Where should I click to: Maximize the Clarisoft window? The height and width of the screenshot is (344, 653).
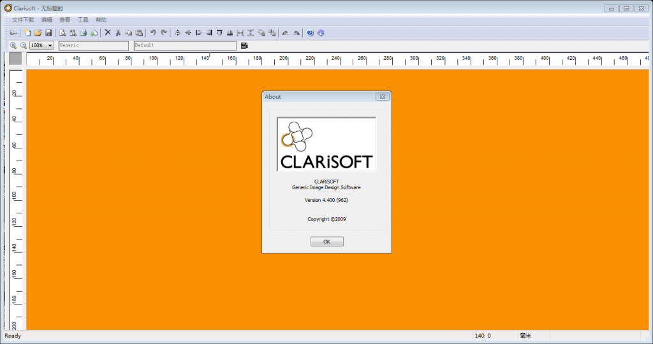626,8
